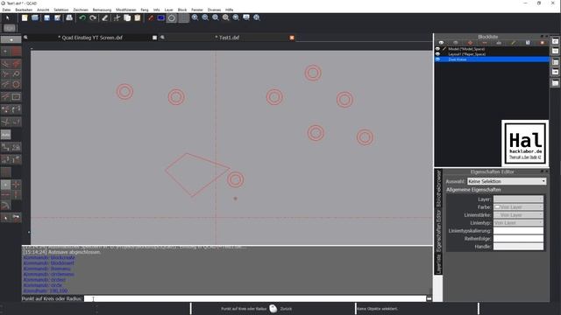
Task: Click the insert block icon in Blockliste
Action: point(542,43)
